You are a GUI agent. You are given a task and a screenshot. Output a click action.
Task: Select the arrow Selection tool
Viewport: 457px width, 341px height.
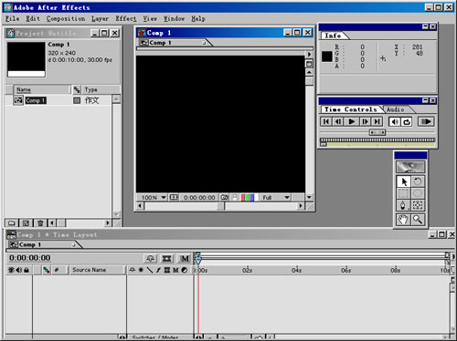[403, 181]
